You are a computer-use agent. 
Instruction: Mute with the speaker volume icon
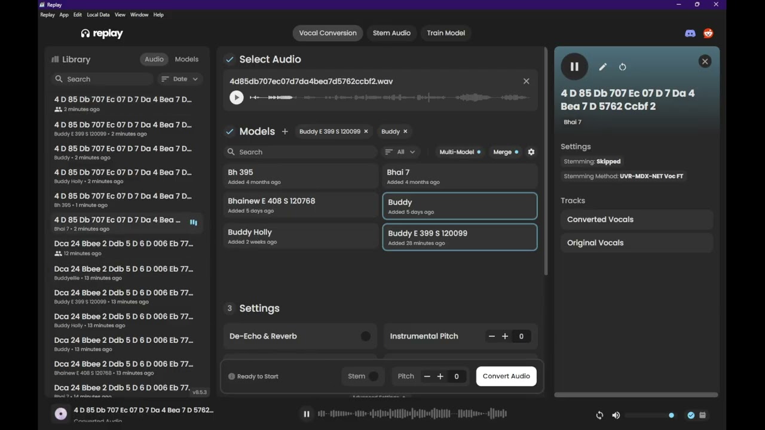(616, 415)
